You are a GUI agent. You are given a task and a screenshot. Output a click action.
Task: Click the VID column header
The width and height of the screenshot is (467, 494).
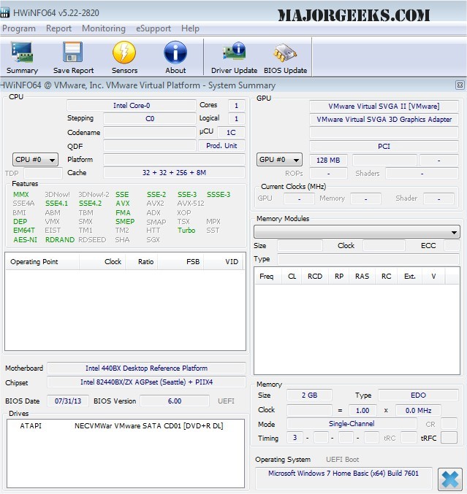pyautogui.click(x=223, y=261)
